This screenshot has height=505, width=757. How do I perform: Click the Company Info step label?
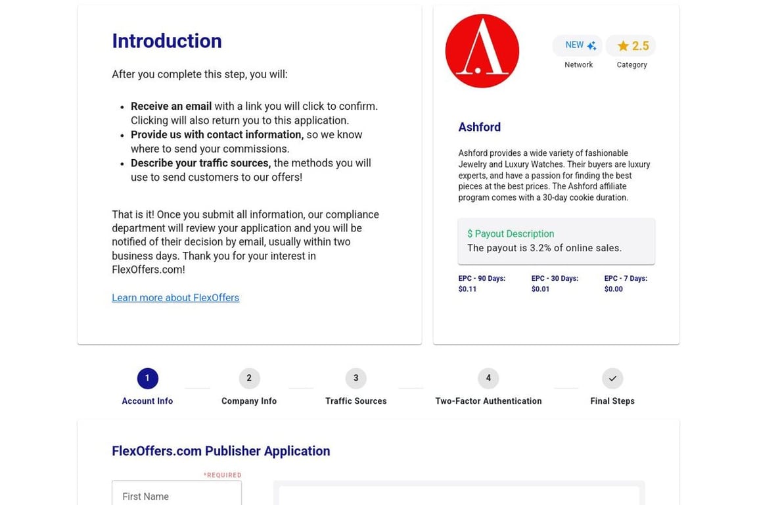(x=249, y=401)
